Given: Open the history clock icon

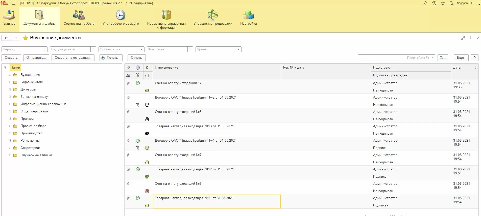Looking at the screenshot, I should 434,3.
